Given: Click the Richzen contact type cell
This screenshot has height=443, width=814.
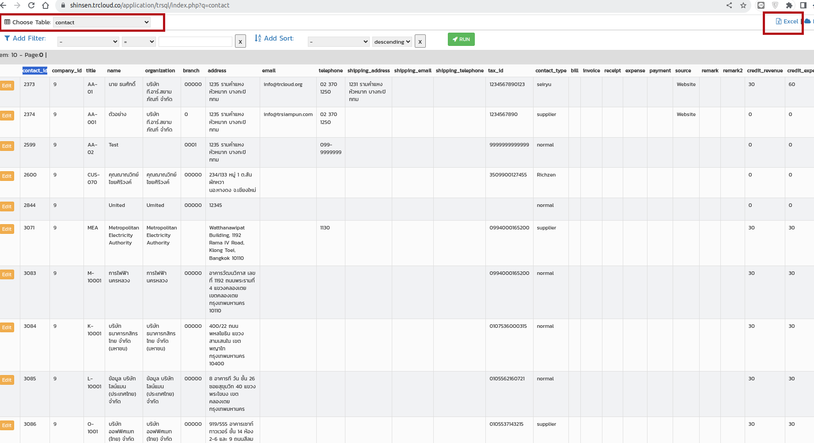Looking at the screenshot, I should [x=546, y=175].
